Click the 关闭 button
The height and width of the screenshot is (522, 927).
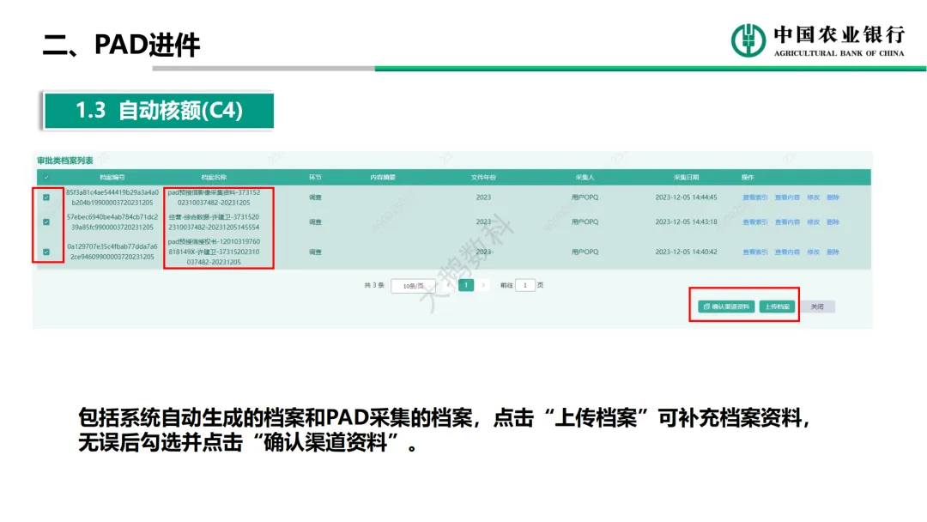tap(817, 307)
